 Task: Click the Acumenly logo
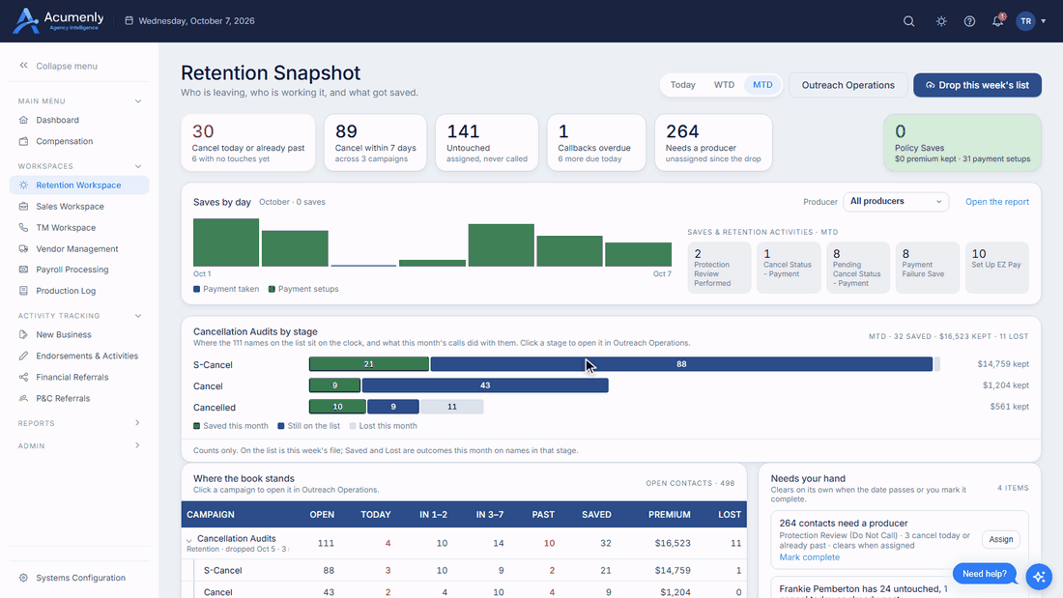point(58,21)
